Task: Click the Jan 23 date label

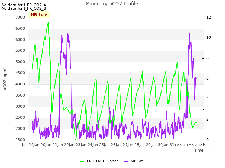Action: tap(75, 145)
